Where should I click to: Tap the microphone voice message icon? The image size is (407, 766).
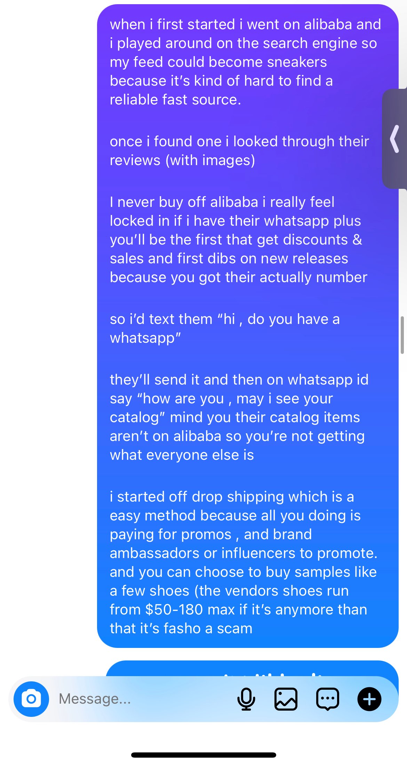click(246, 699)
